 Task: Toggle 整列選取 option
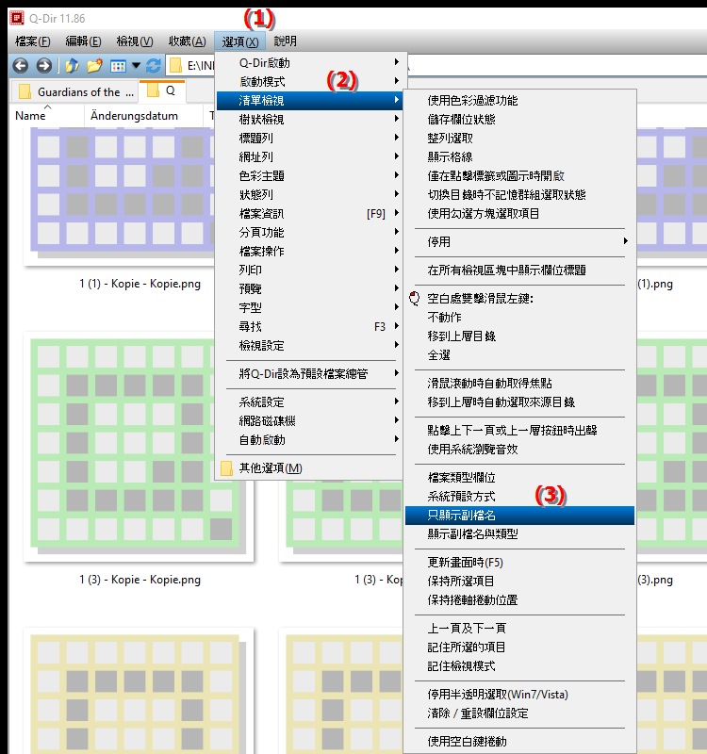(520, 139)
